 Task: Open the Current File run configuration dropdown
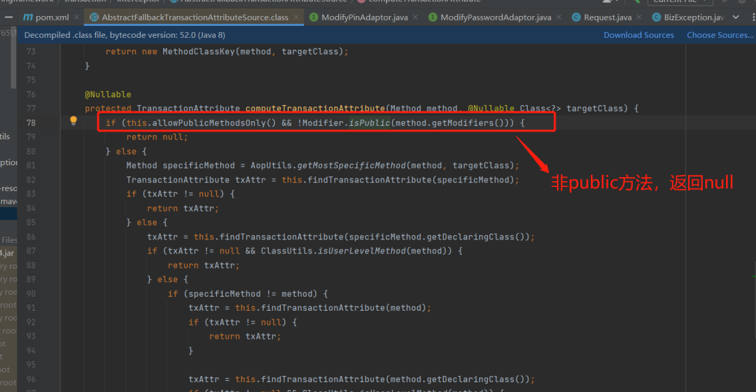pyautogui.click(x=680, y=2)
